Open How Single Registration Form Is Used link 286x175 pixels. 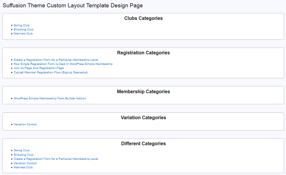pyautogui.click(x=63, y=64)
